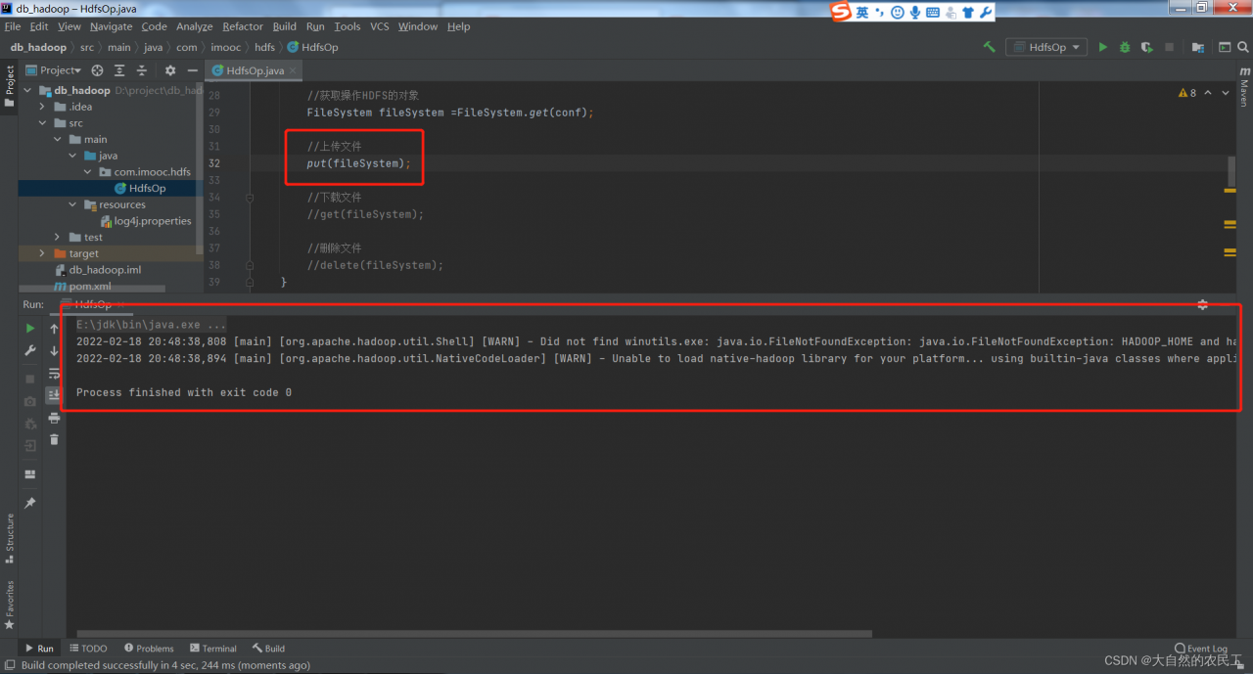Toggle the Event Log panel
The height and width of the screenshot is (674, 1253).
pyautogui.click(x=1201, y=648)
